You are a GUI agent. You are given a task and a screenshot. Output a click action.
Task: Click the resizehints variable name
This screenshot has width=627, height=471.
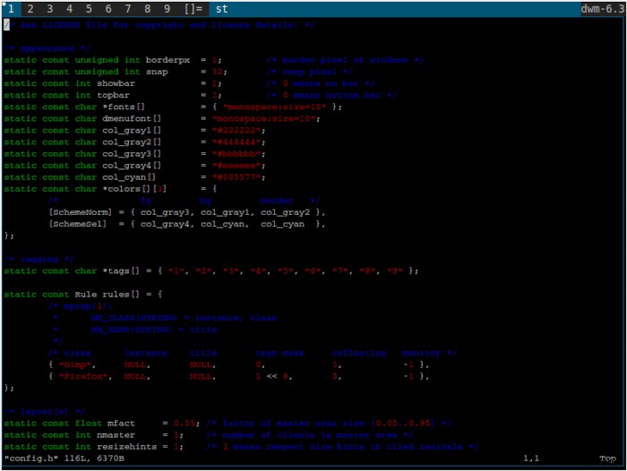click(127, 447)
